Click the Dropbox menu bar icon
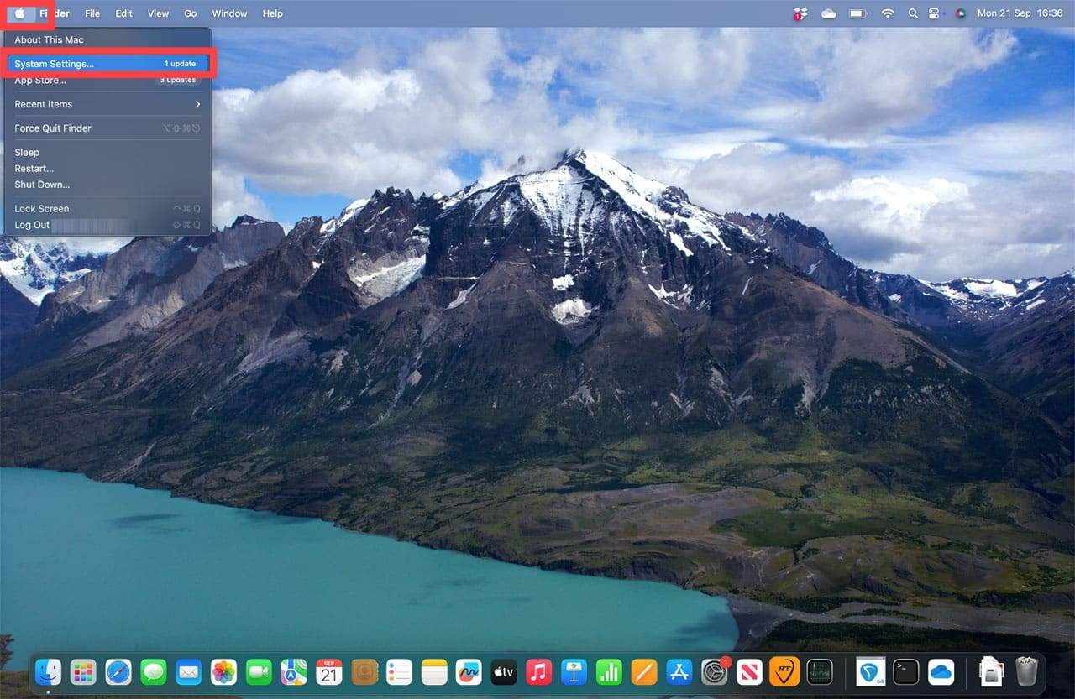This screenshot has height=699, width=1075. pos(800,13)
